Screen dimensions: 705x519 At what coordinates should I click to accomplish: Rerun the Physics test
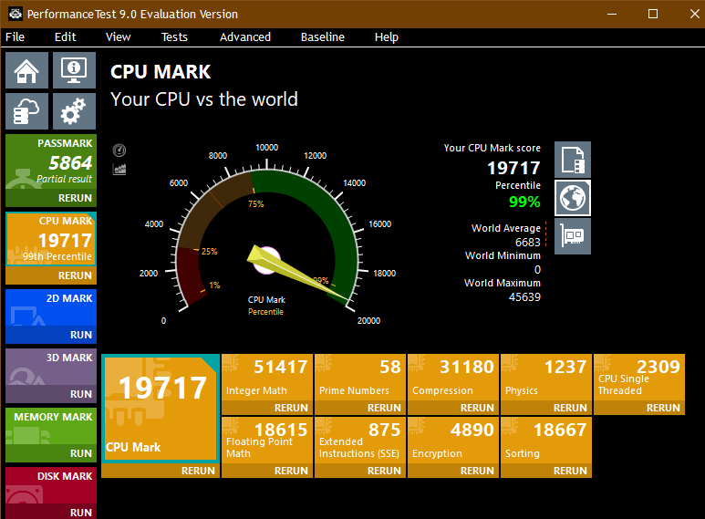tap(546, 408)
